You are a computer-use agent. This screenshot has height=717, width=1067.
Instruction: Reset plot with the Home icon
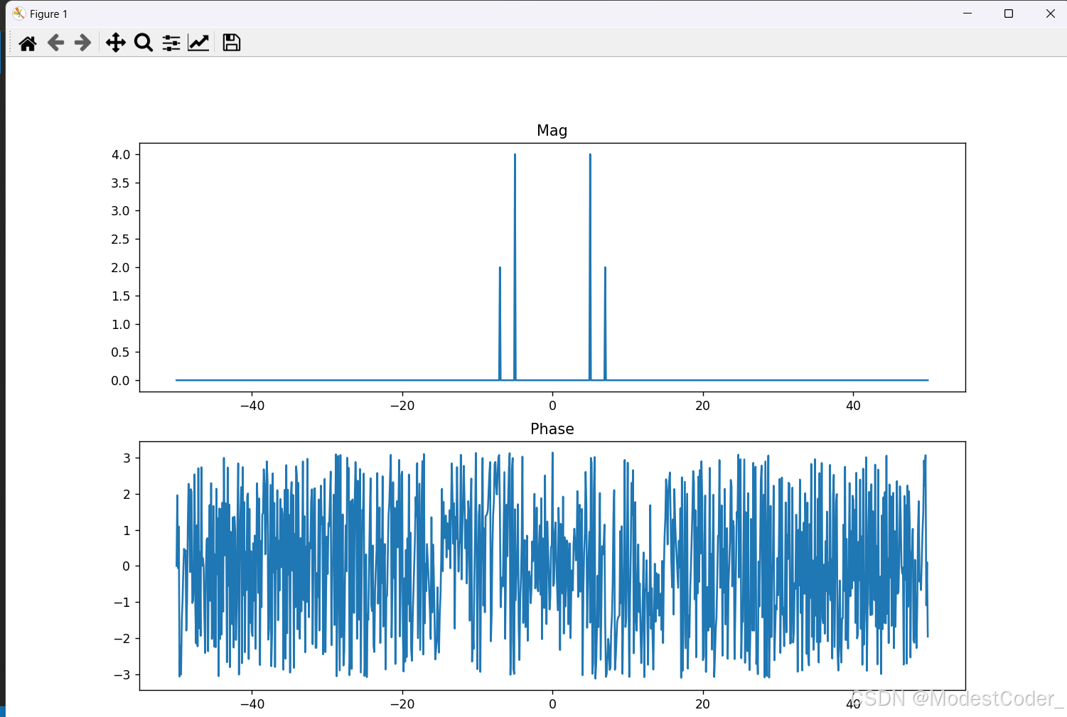tap(28, 43)
